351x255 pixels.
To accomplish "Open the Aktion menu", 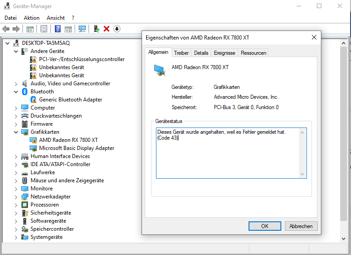I will (x=31, y=18).
